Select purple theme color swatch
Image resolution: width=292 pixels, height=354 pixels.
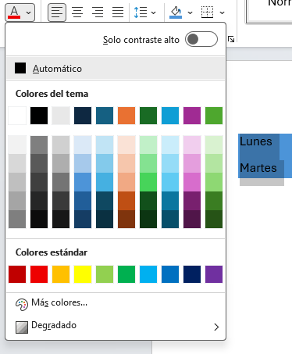tap(192, 116)
